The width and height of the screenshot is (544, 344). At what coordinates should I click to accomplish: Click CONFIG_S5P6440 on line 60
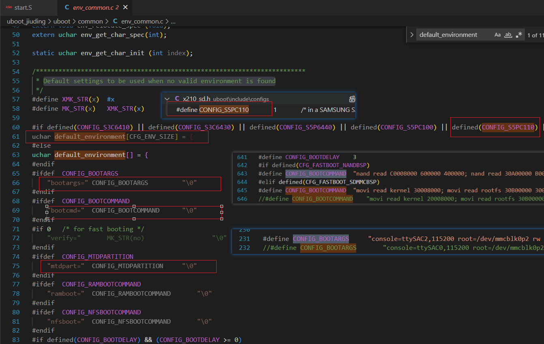[306, 127]
